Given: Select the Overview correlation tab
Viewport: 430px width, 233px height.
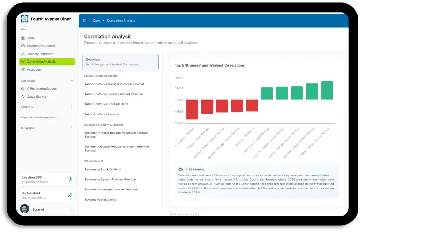Looking at the screenshot, I should pos(120,61).
